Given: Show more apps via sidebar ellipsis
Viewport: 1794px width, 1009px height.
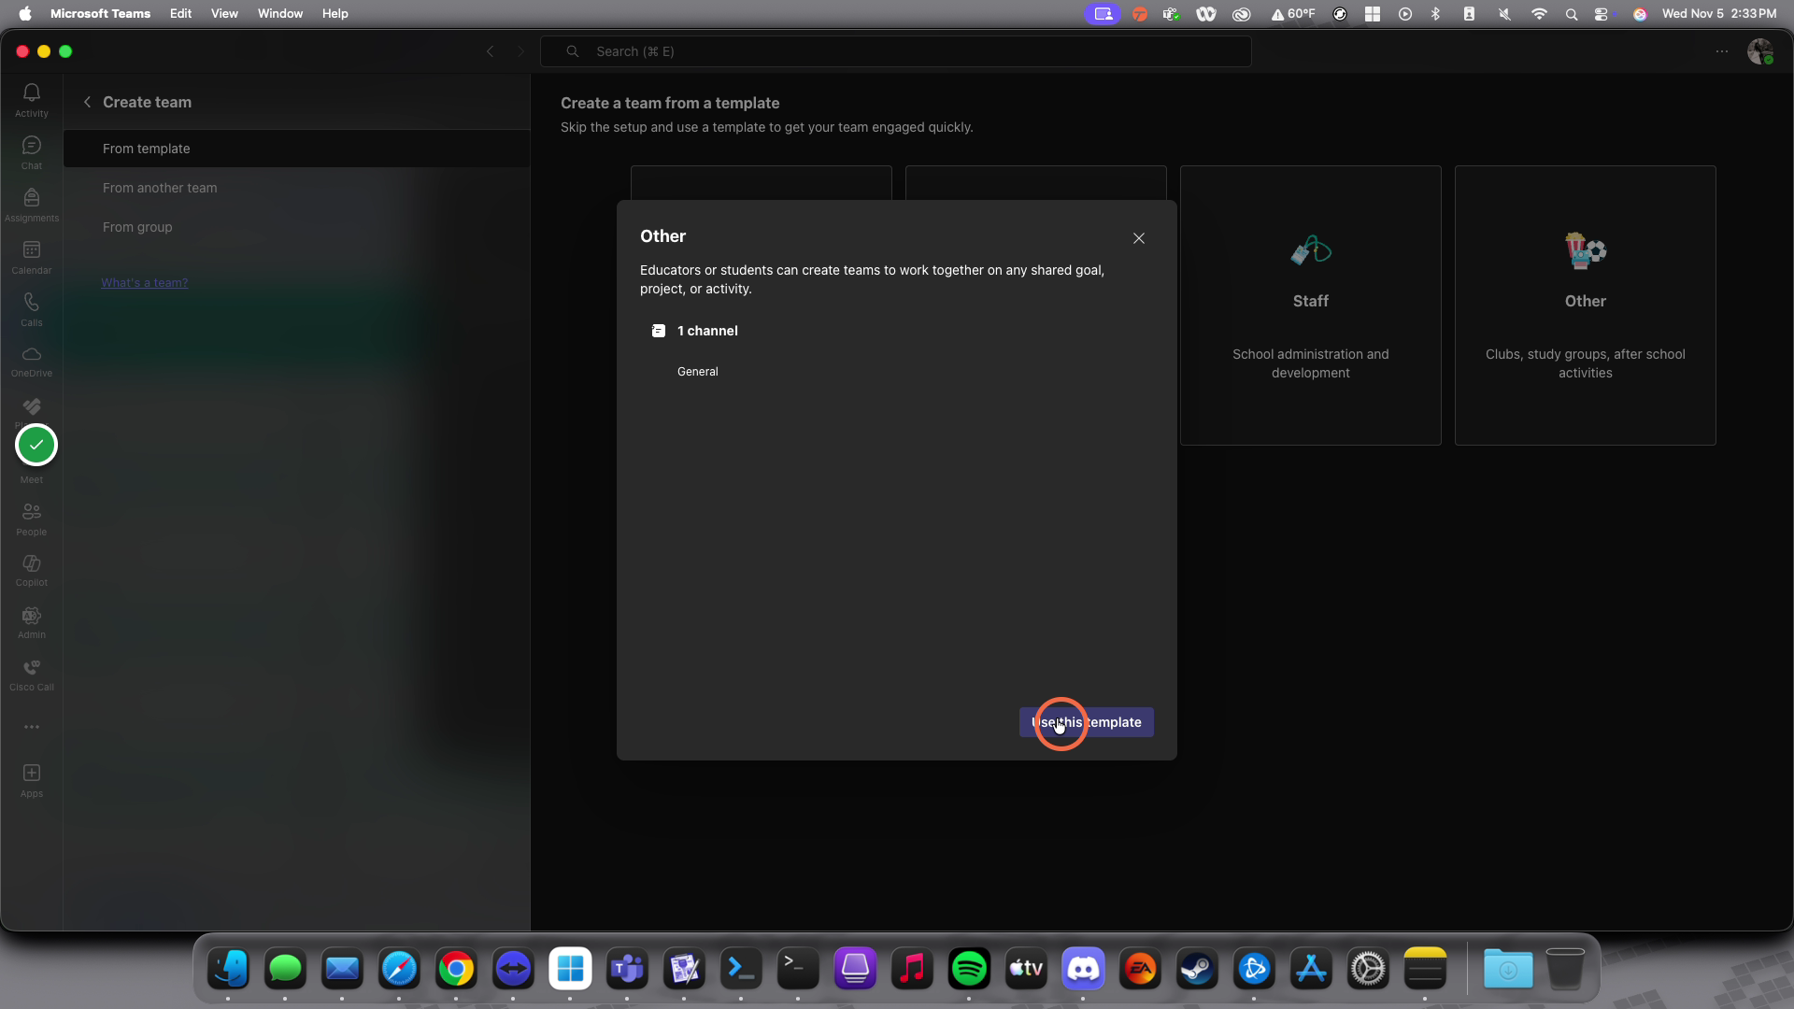Looking at the screenshot, I should 32,727.
